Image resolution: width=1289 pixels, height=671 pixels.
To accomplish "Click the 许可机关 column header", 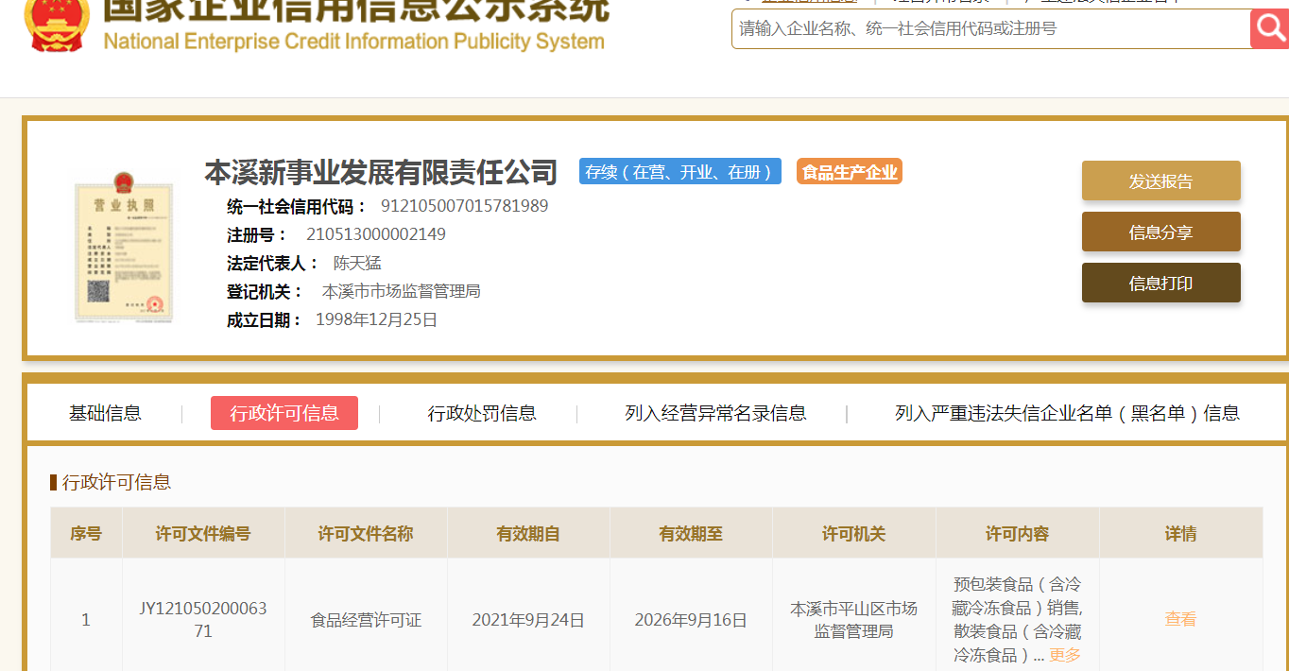I will click(x=854, y=533).
